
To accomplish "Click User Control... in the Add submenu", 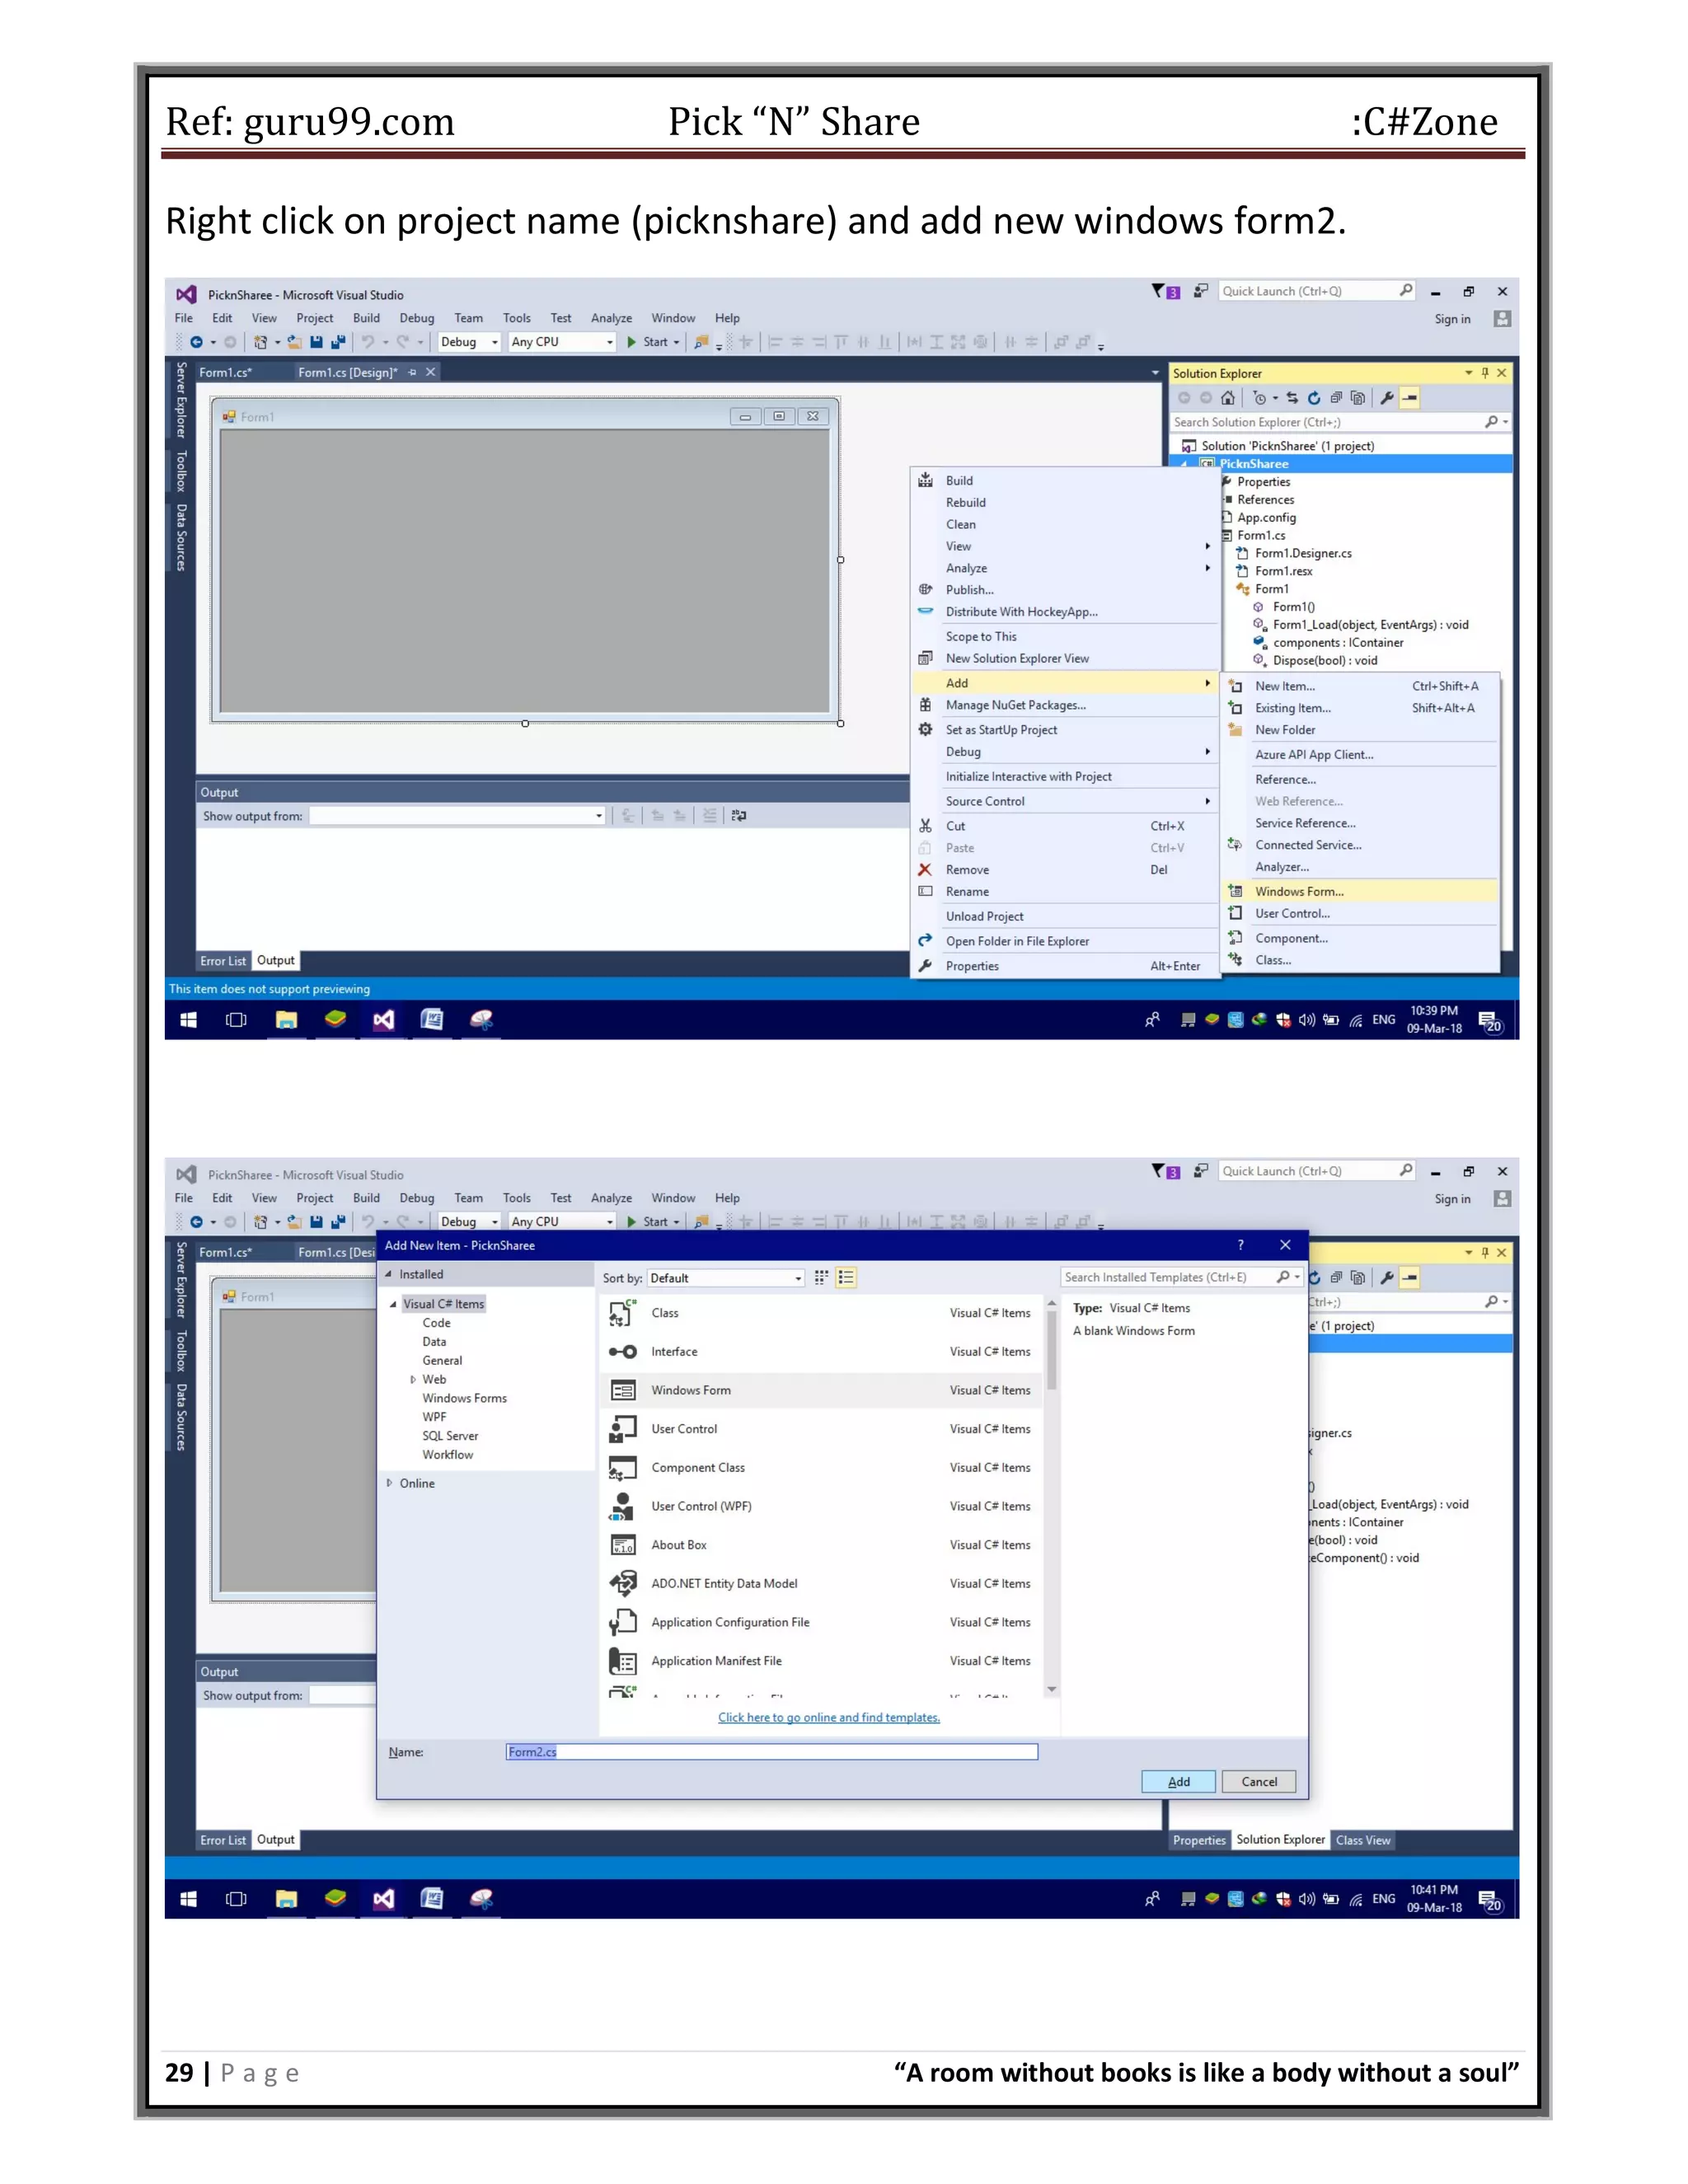I will pyautogui.click(x=1360, y=914).
